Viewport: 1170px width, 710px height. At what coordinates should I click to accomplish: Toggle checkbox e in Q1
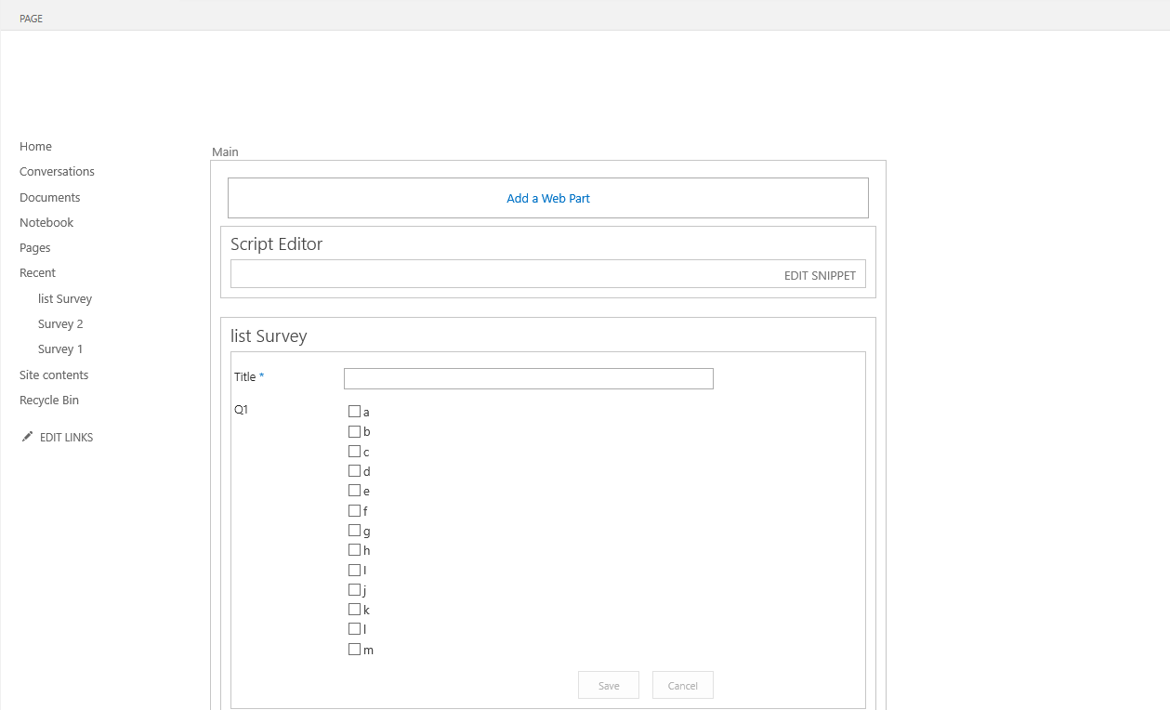(x=354, y=491)
